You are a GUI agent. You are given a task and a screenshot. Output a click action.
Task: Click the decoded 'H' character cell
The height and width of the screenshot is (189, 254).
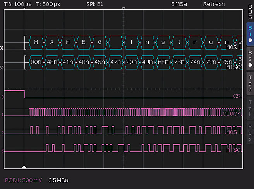(x=36, y=42)
